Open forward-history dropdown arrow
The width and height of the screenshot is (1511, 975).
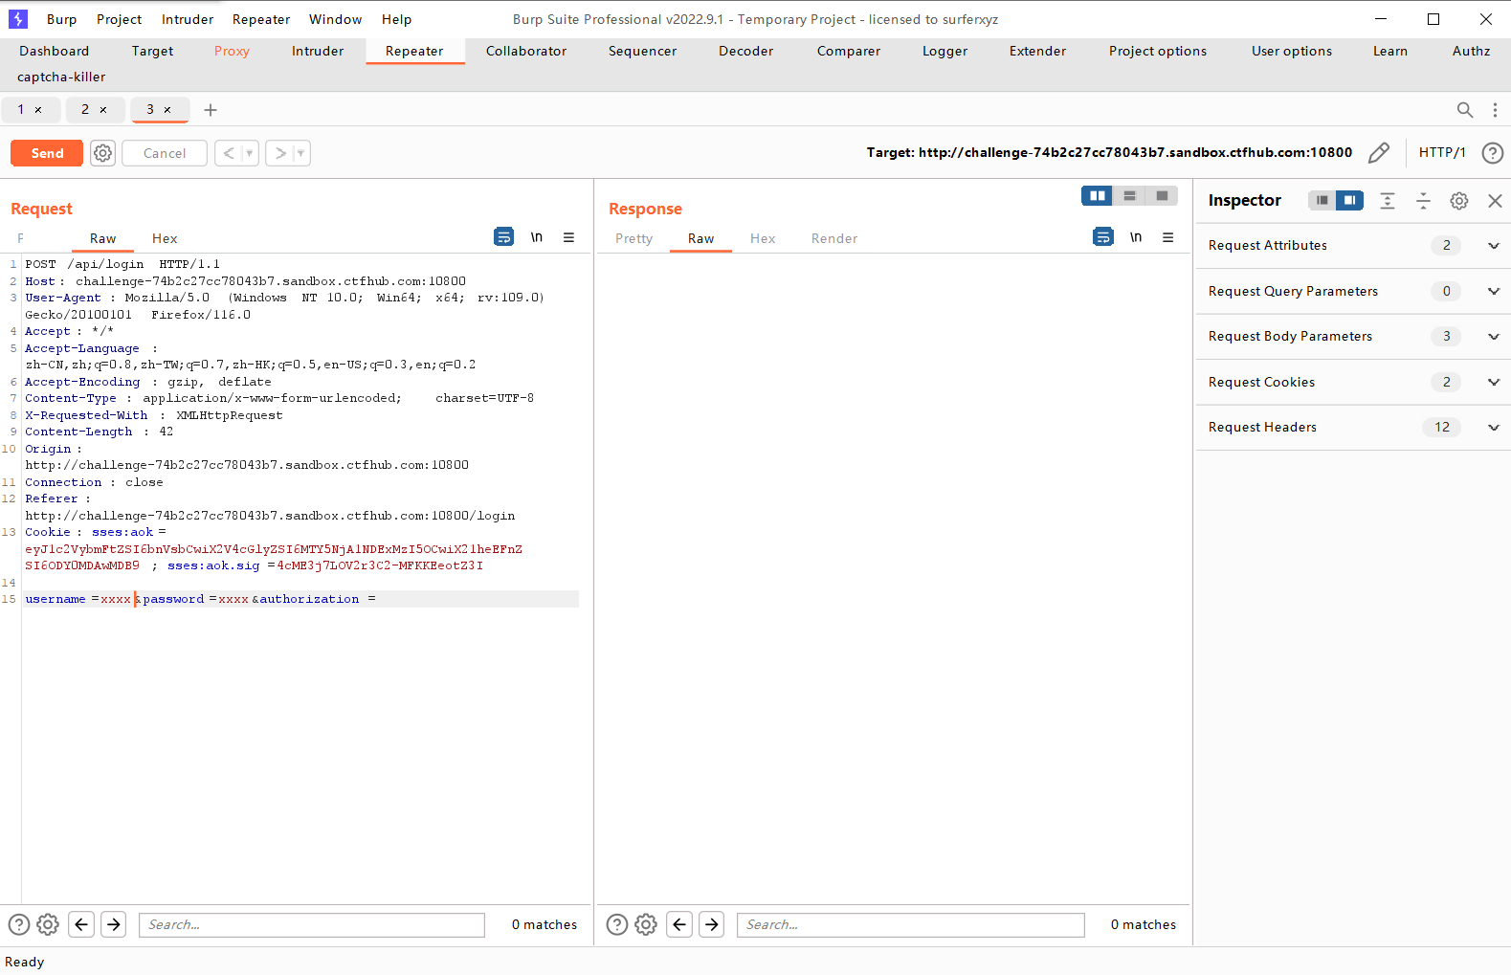pyautogui.click(x=300, y=153)
